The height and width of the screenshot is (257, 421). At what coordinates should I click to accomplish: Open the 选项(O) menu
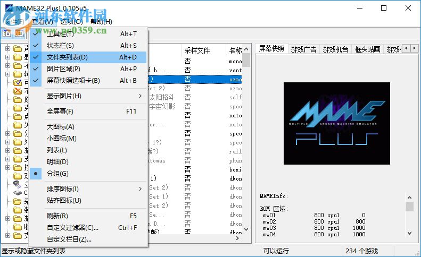tap(72, 22)
